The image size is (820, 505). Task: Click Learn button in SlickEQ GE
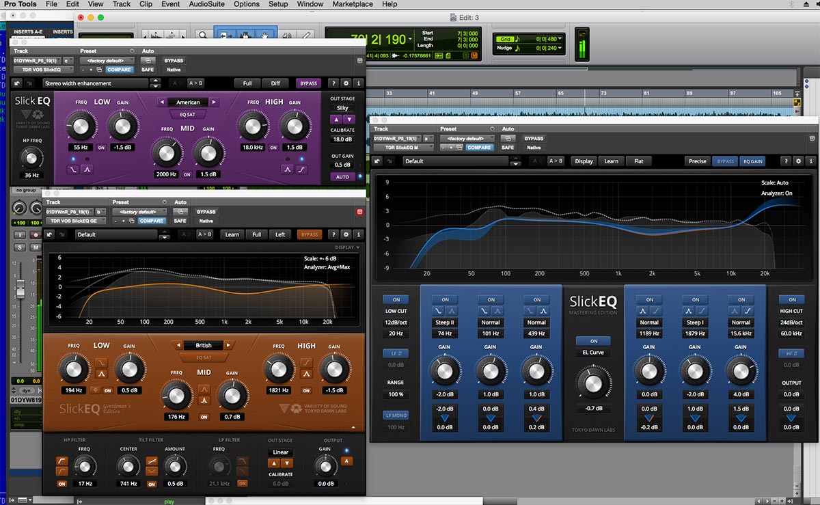(232, 234)
